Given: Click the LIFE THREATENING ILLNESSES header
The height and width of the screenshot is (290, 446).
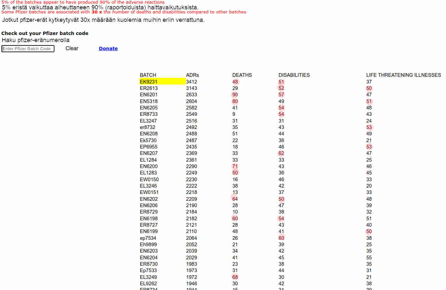Looking at the screenshot, I should (404, 75).
